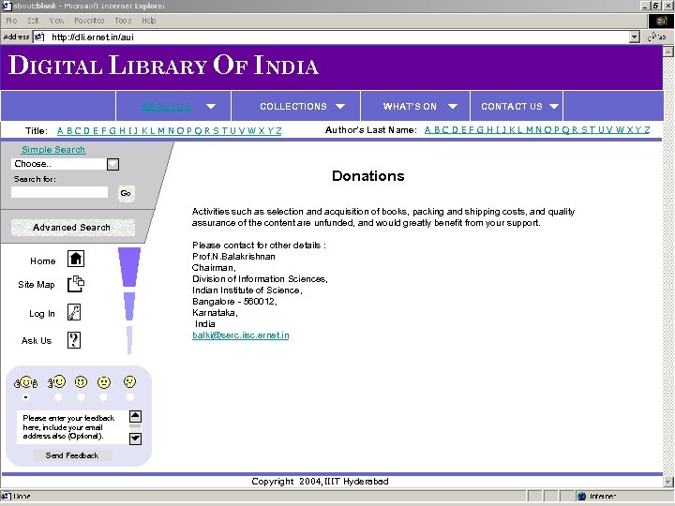This screenshot has width=675, height=506.
Task: Click the very happy cheering smiley face
Action: point(26,381)
